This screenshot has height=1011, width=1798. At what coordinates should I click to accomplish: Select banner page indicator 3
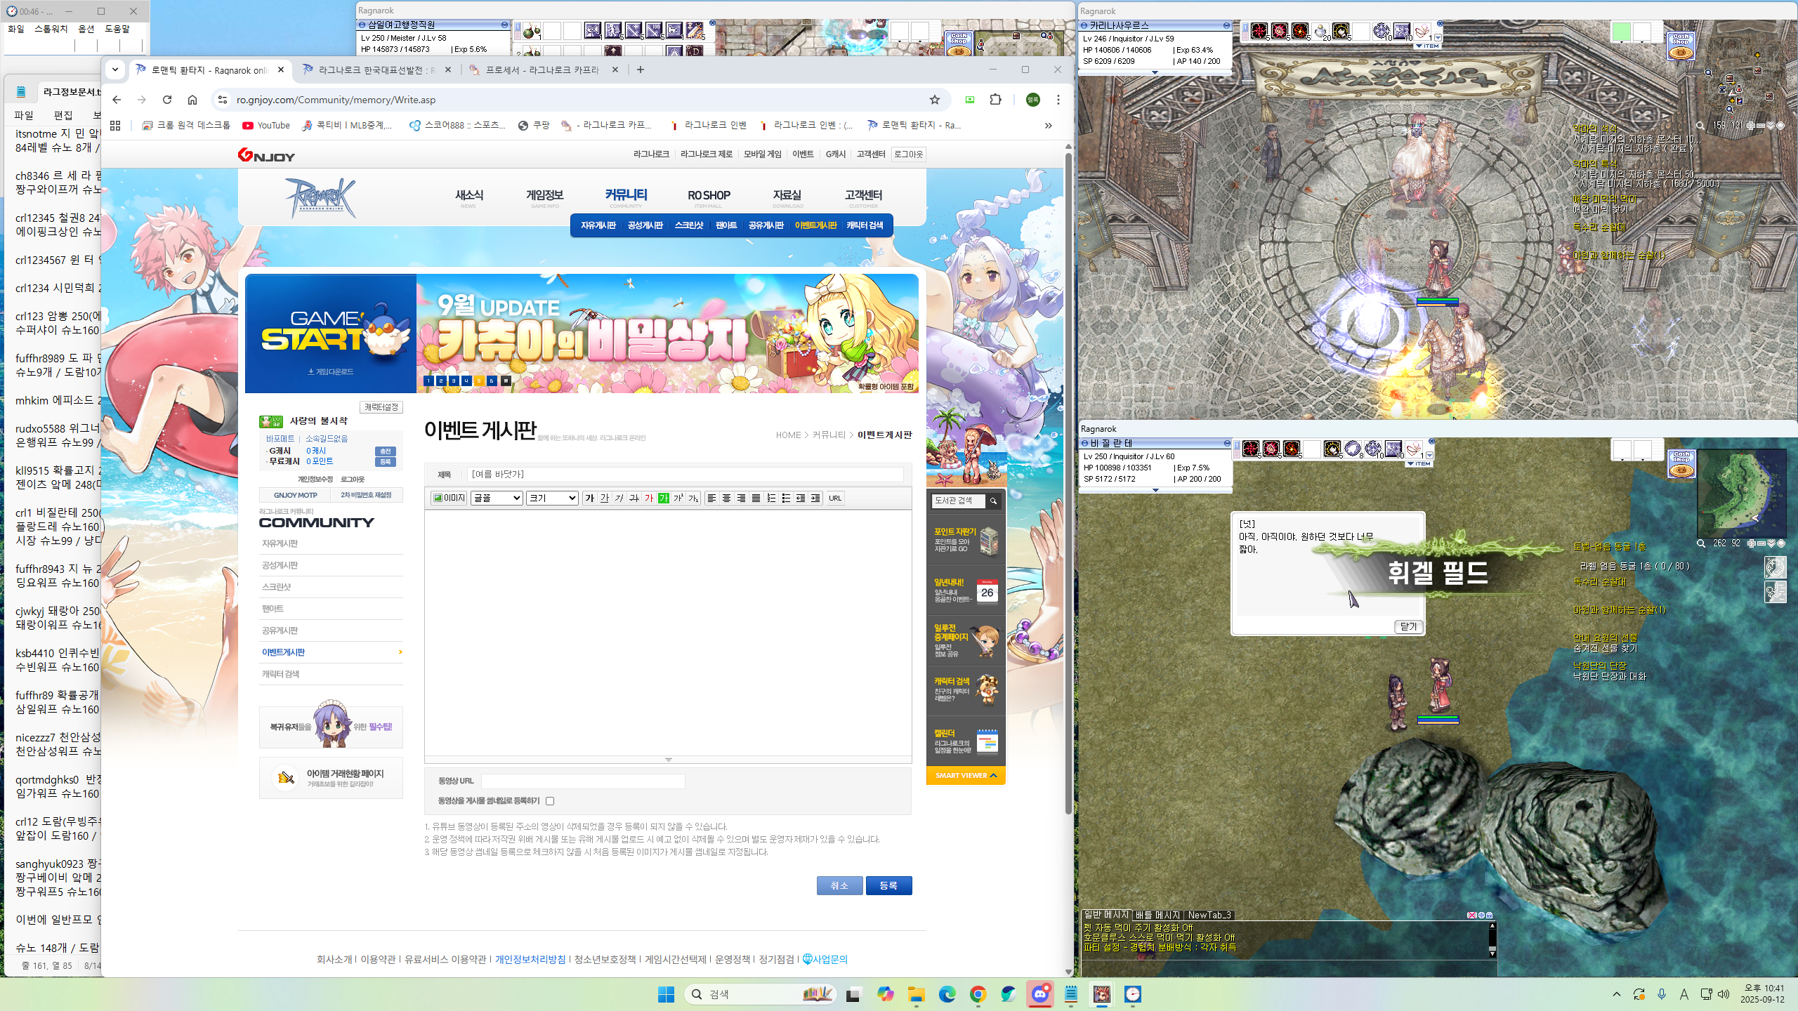(454, 381)
